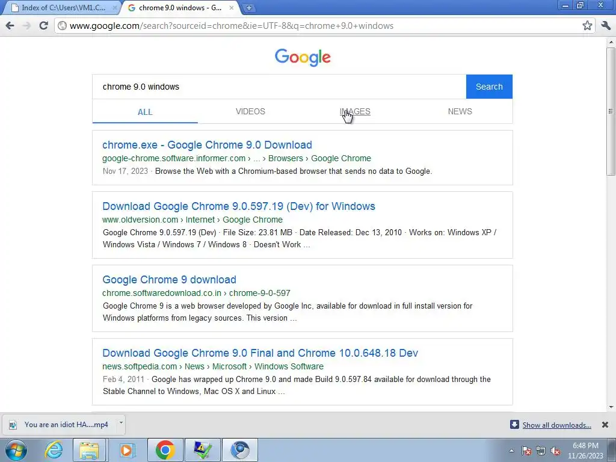This screenshot has height=462, width=616.
Task: Open the Chrome wrench settings menu
Action: pyautogui.click(x=606, y=26)
